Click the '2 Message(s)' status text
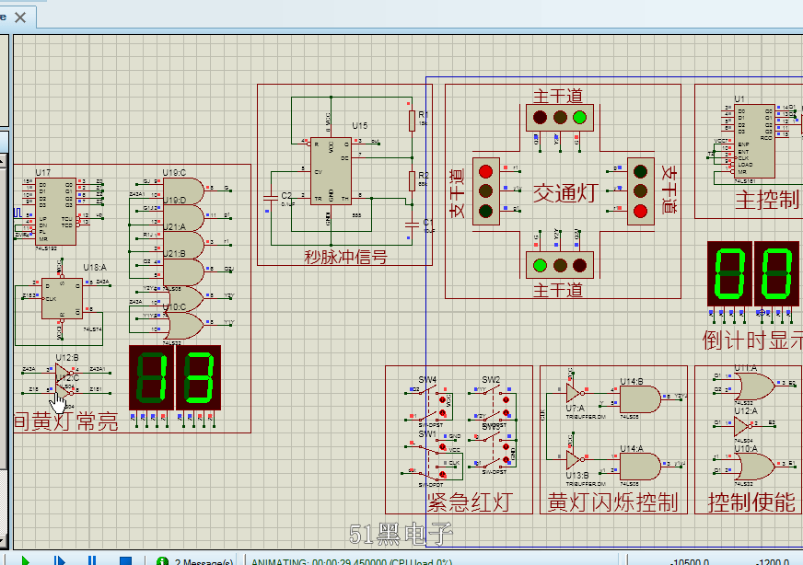Image resolution: width=803 pixels, height=565 pixels. coord(204,561)
